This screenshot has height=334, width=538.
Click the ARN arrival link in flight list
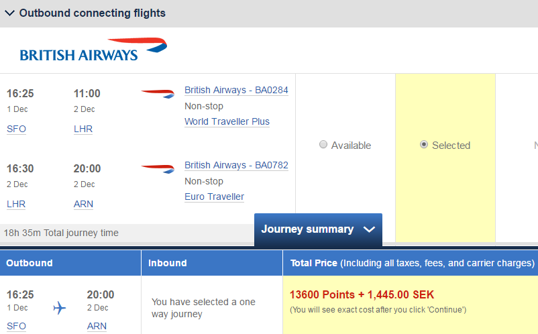(x=83, y=204)
